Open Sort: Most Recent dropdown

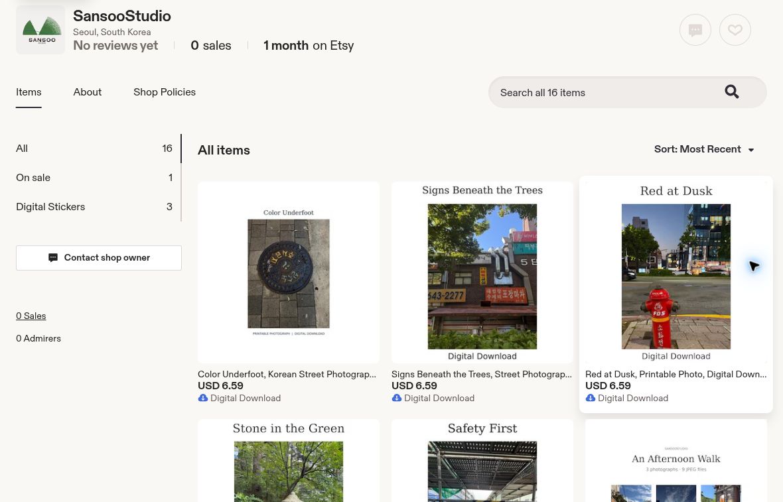[704, 149]
